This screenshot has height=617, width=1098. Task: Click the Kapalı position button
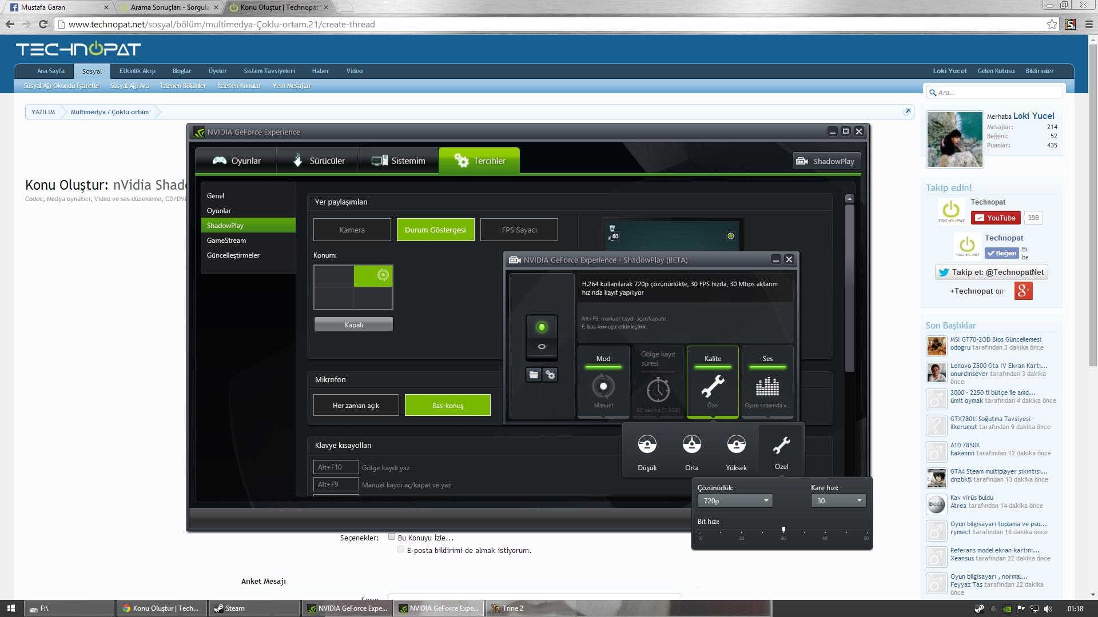[x=353, y=324]
